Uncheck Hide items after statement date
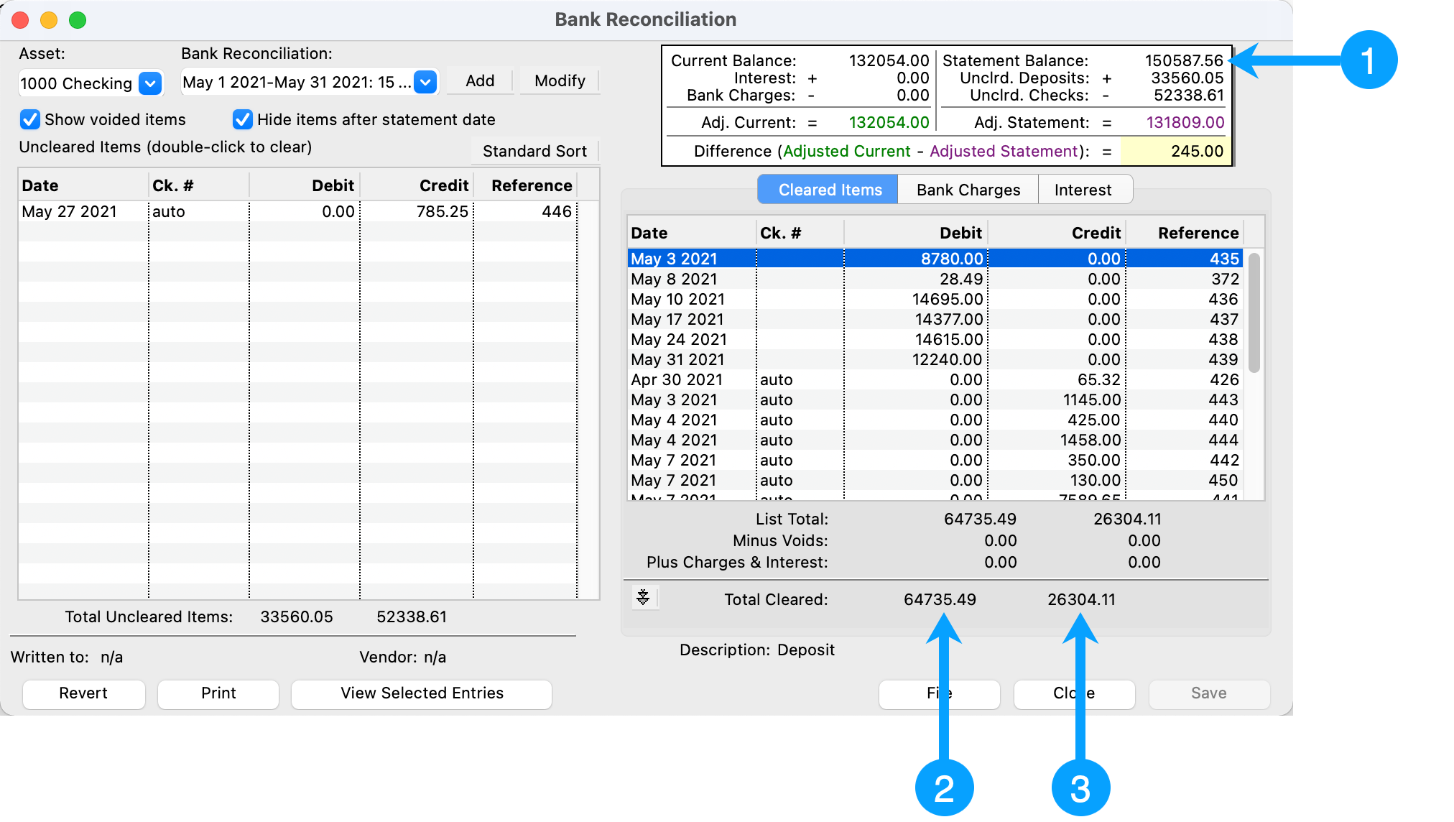Viewport: 1454px width, 822px height. click(x=243, y=119)
